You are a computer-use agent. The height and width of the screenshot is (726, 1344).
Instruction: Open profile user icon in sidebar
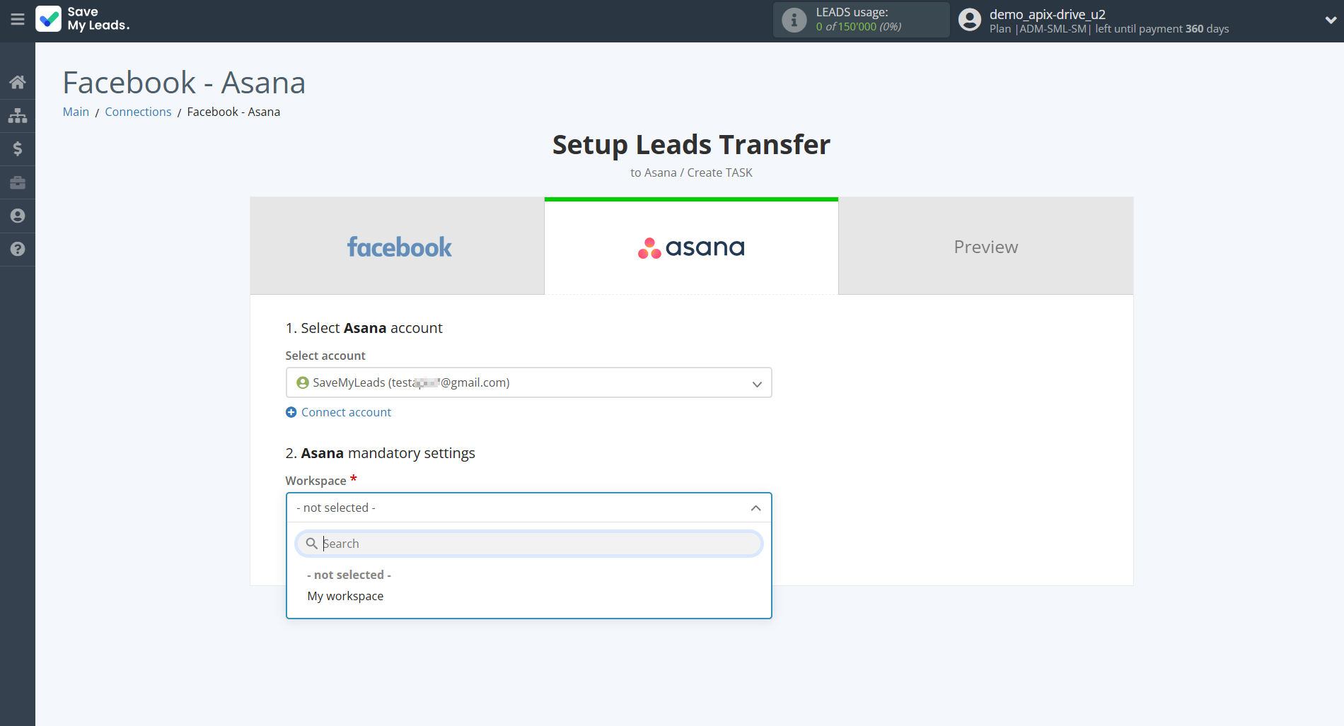(x=18, y=216)
